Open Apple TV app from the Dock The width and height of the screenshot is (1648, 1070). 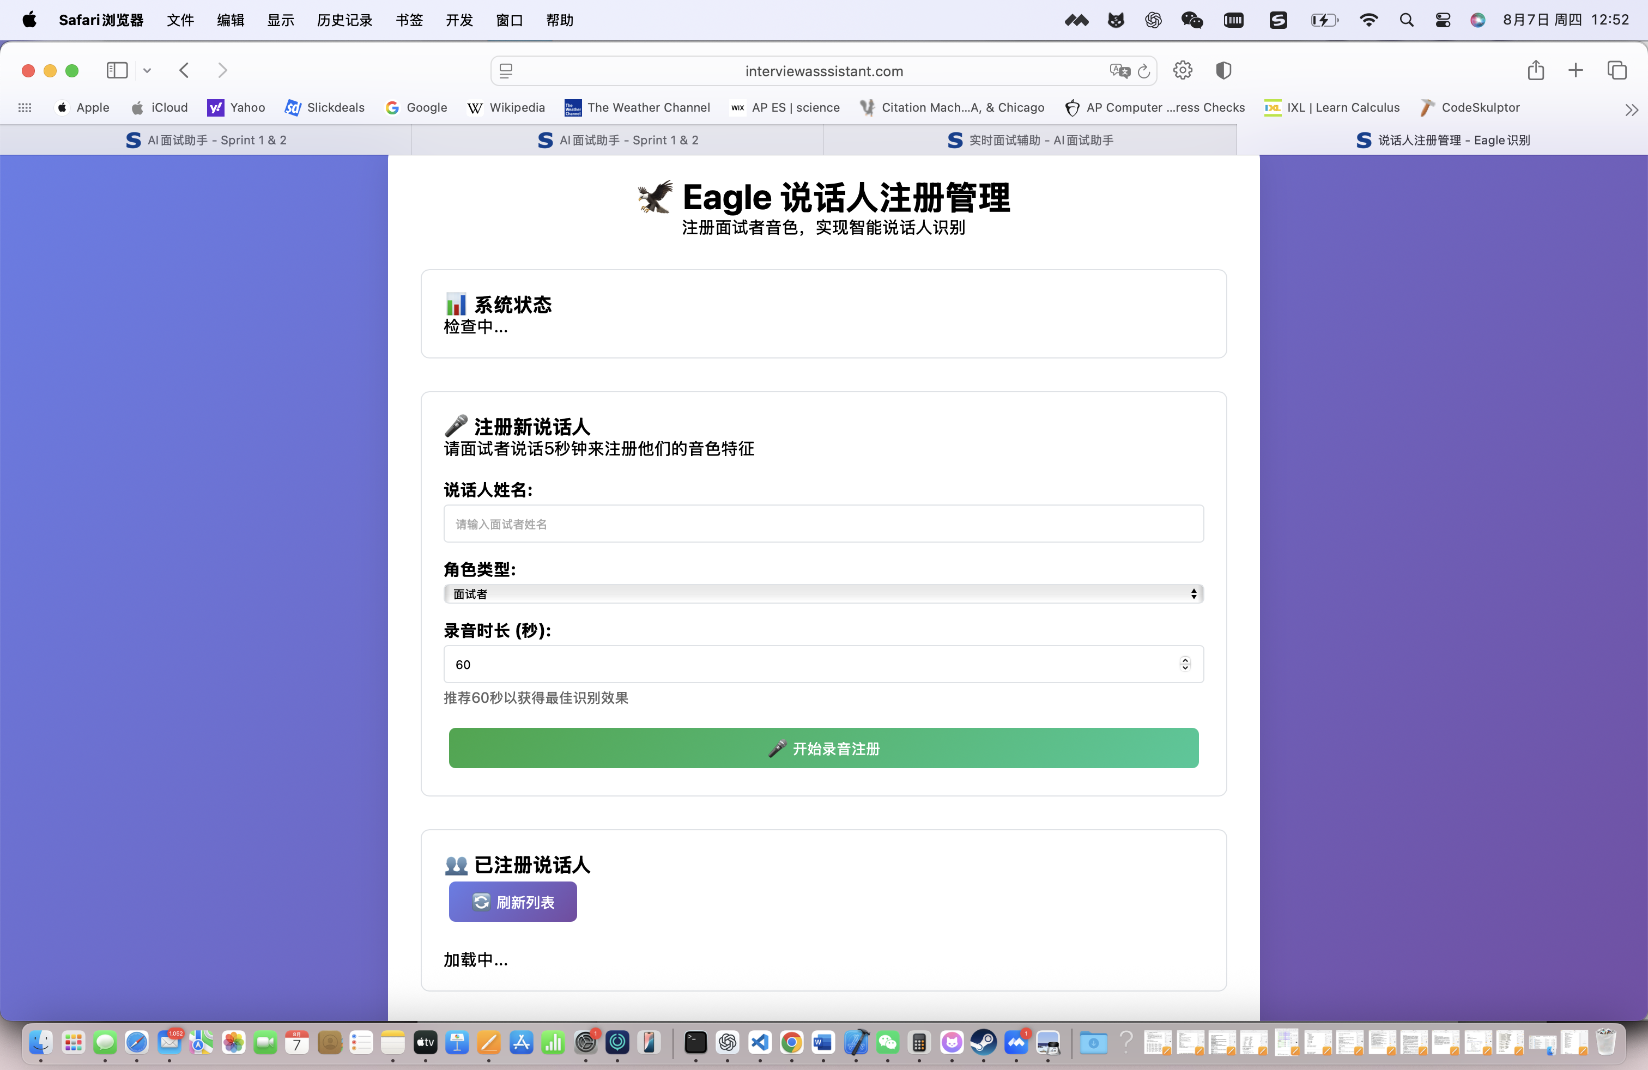pyautogui.click(x=425, y=1042)
